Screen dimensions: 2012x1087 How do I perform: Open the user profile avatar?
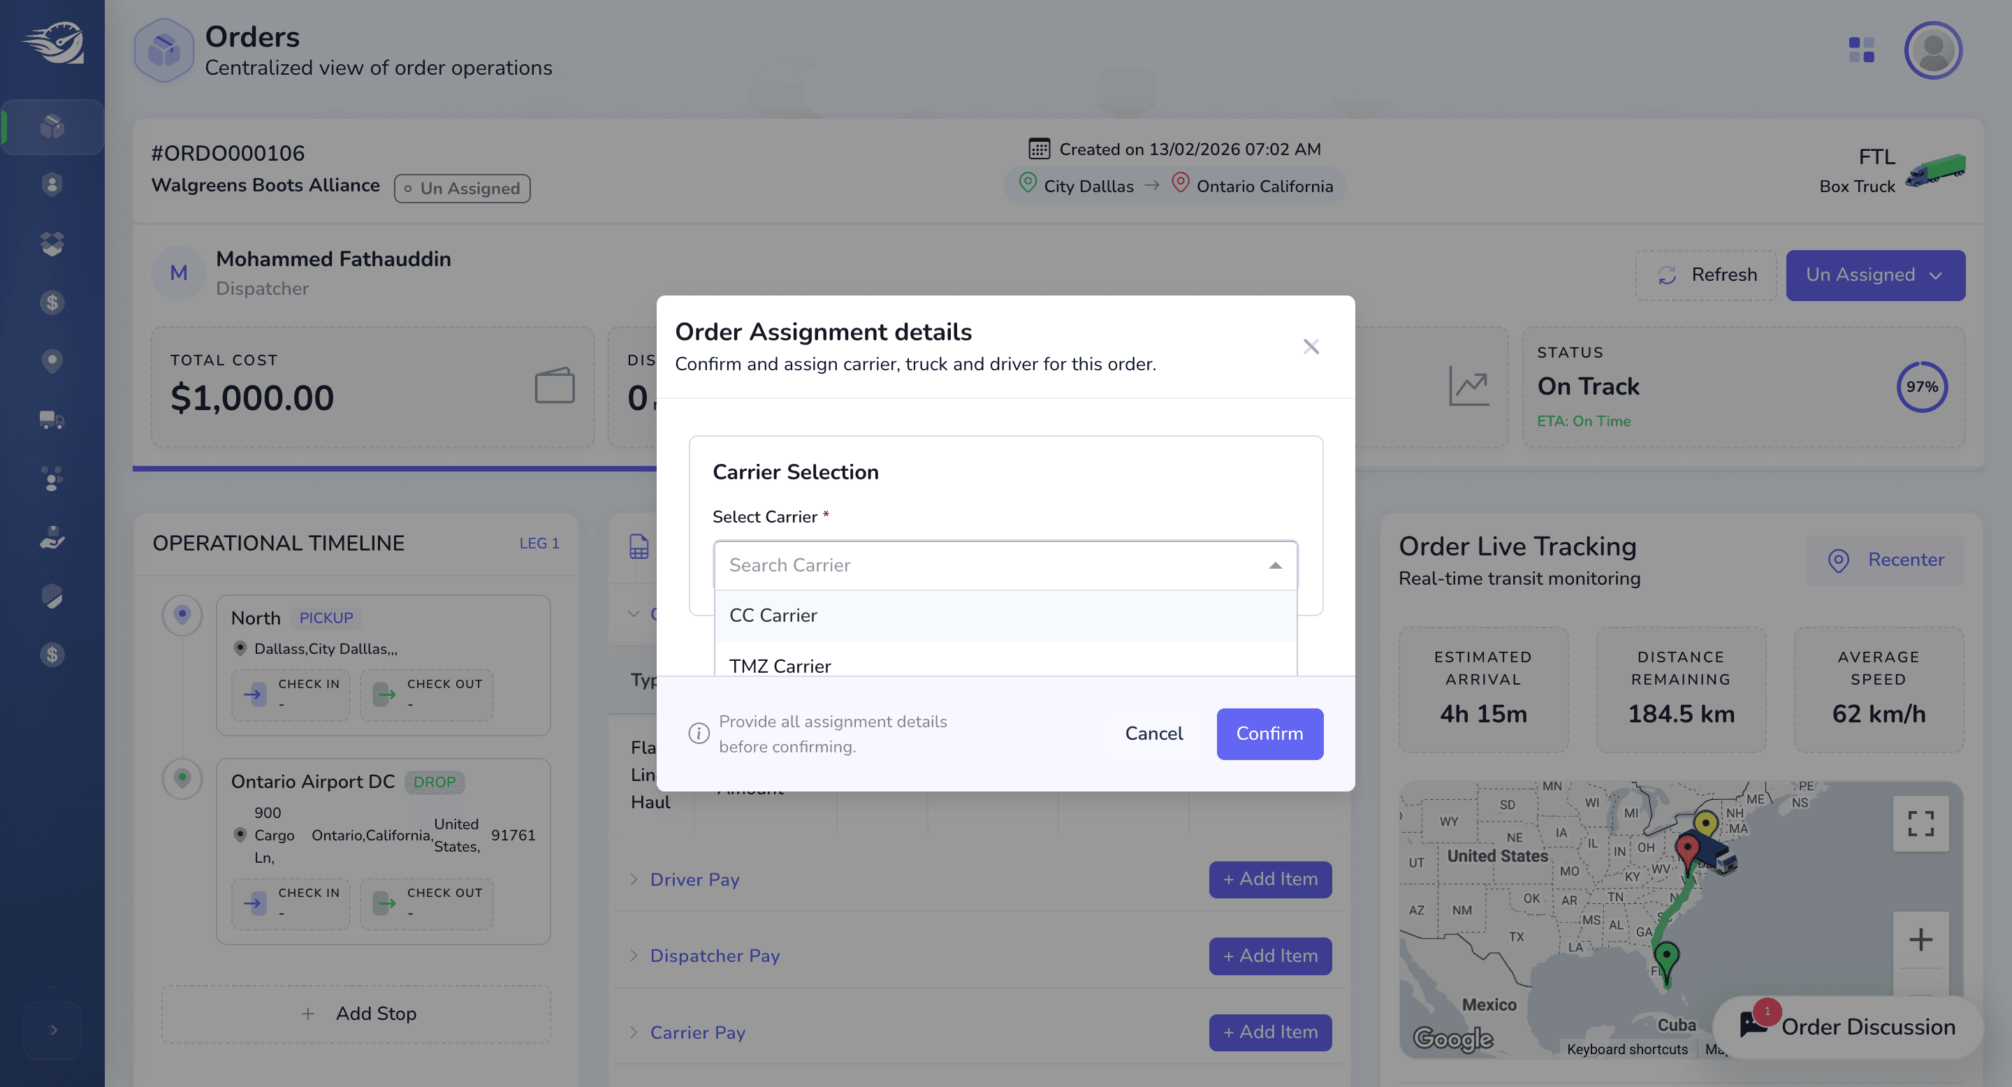(x=1933, y=50)
